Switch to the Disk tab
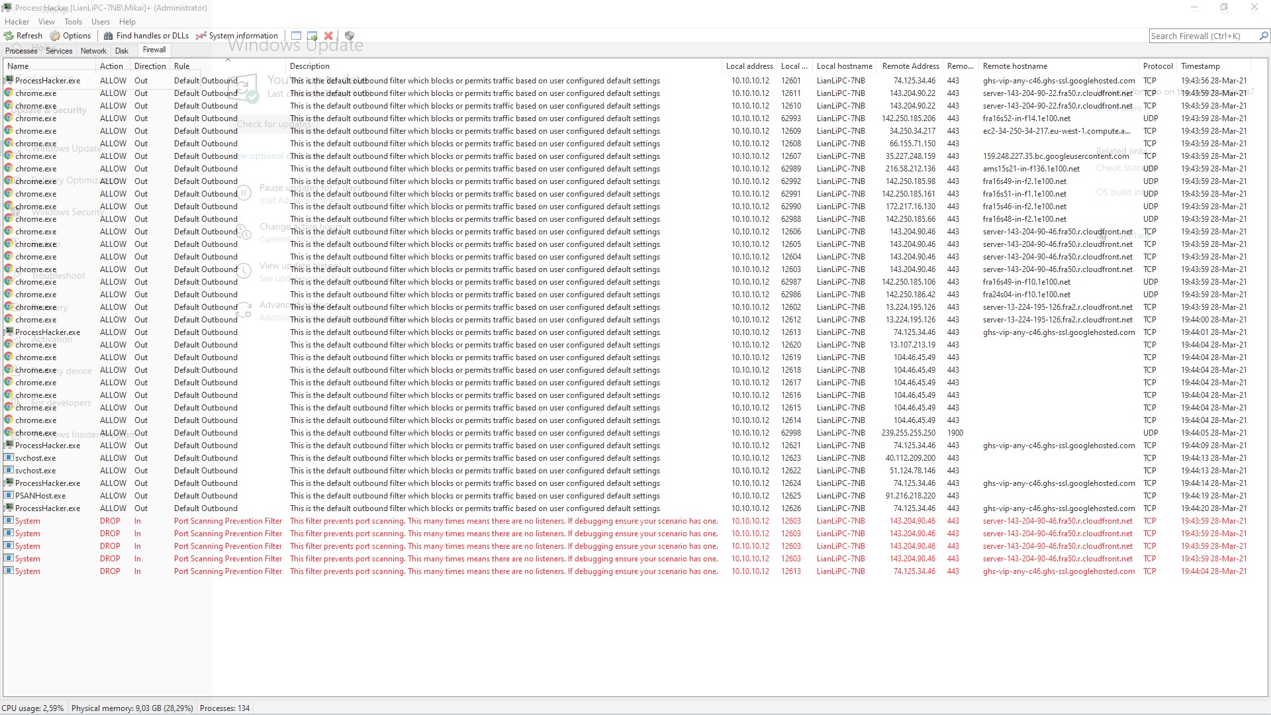Screen dimensions: 1271x715 pyautogui.click(x=122, y=51)
